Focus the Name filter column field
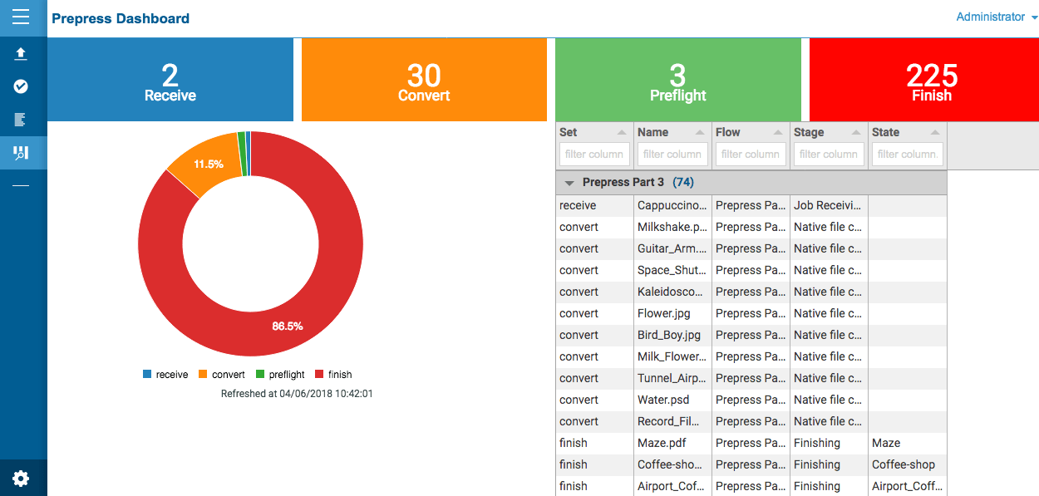The image size is (1039, 496). pos(672,154)
